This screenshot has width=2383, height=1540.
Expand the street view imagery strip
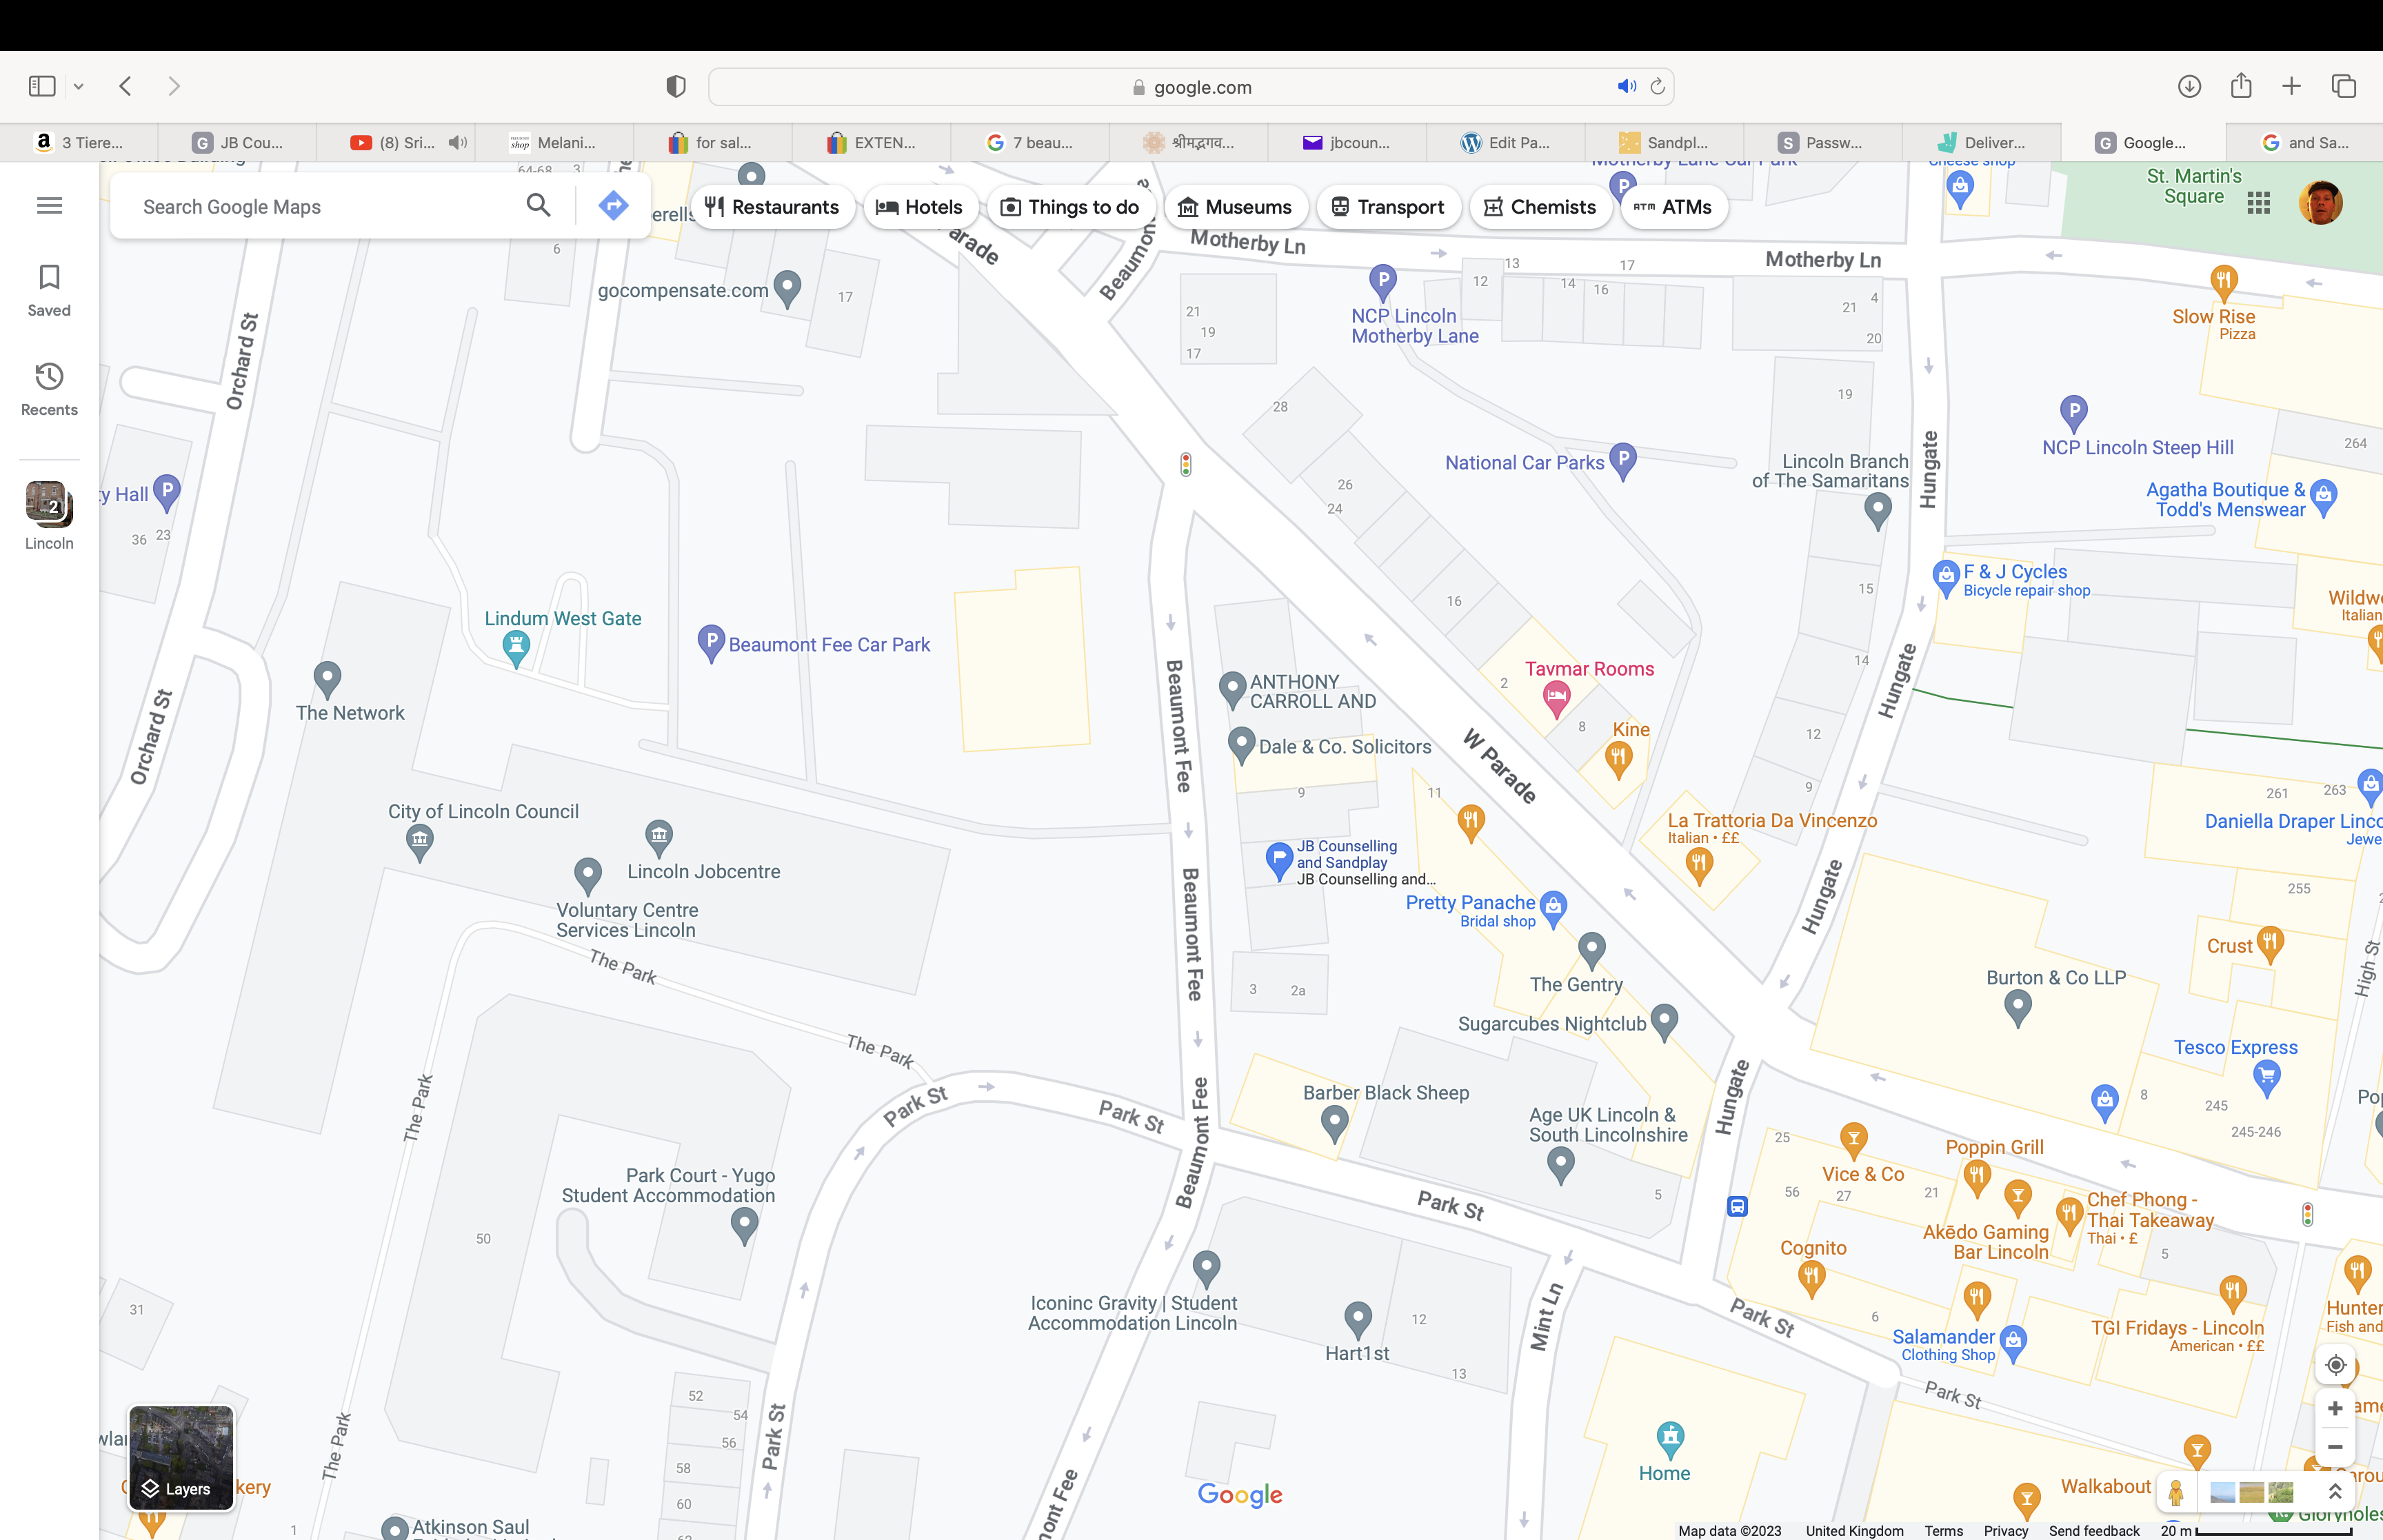[x=2334, y=1492]
